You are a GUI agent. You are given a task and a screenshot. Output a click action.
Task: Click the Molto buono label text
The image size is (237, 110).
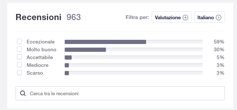(42, 50)
